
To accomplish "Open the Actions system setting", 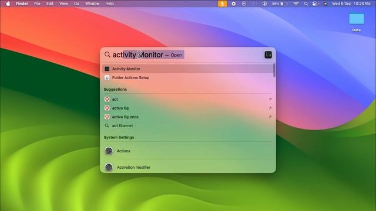I will click(x=187, y=151).
